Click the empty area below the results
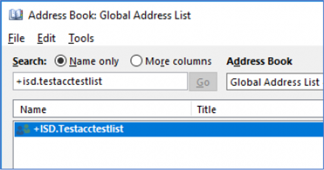Viewport: 324px width, 170px height. point(168,153)
